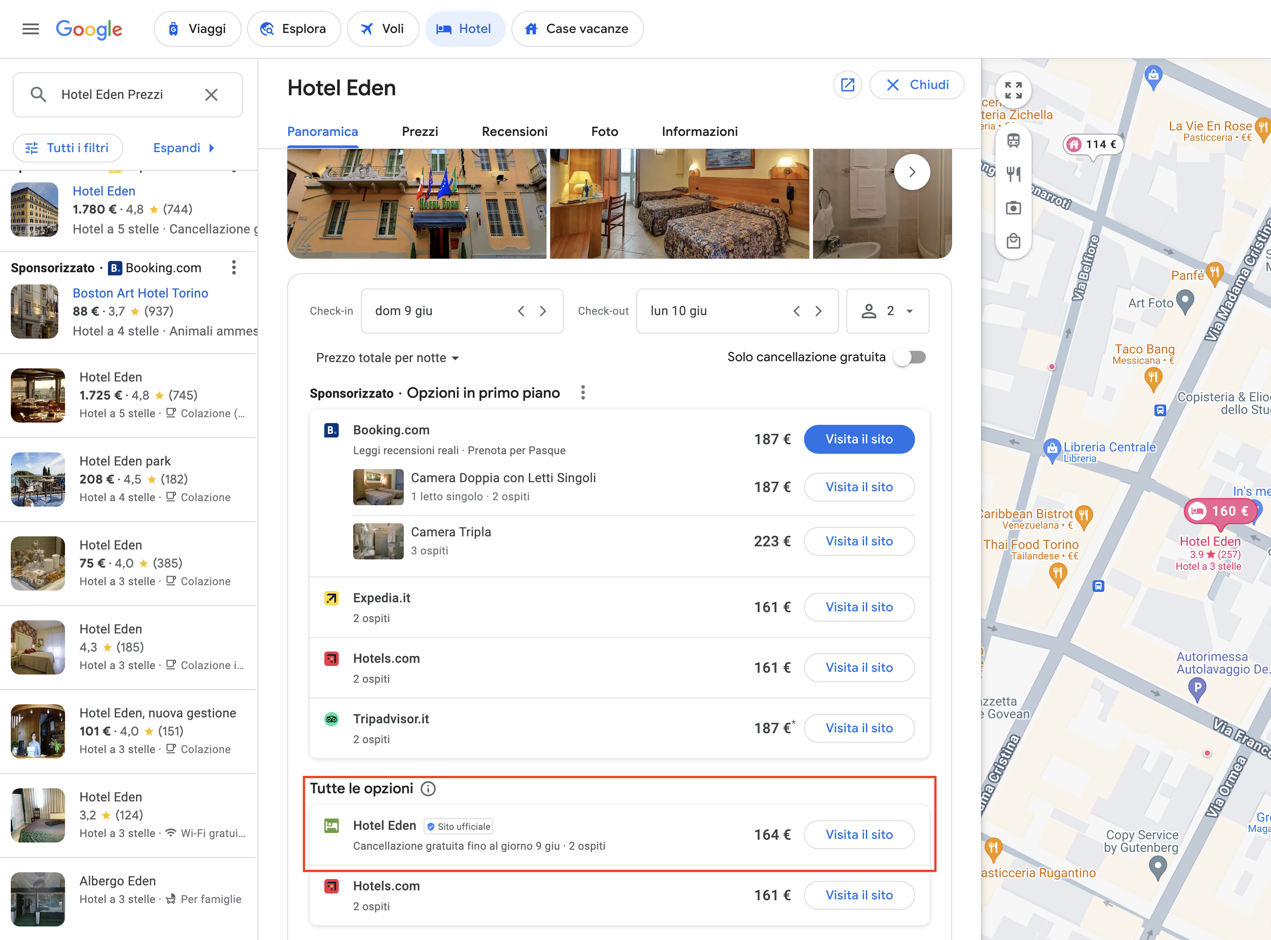Open the Panoramica tab
This screenshot has height=940, width=1271.
[323, 132]
